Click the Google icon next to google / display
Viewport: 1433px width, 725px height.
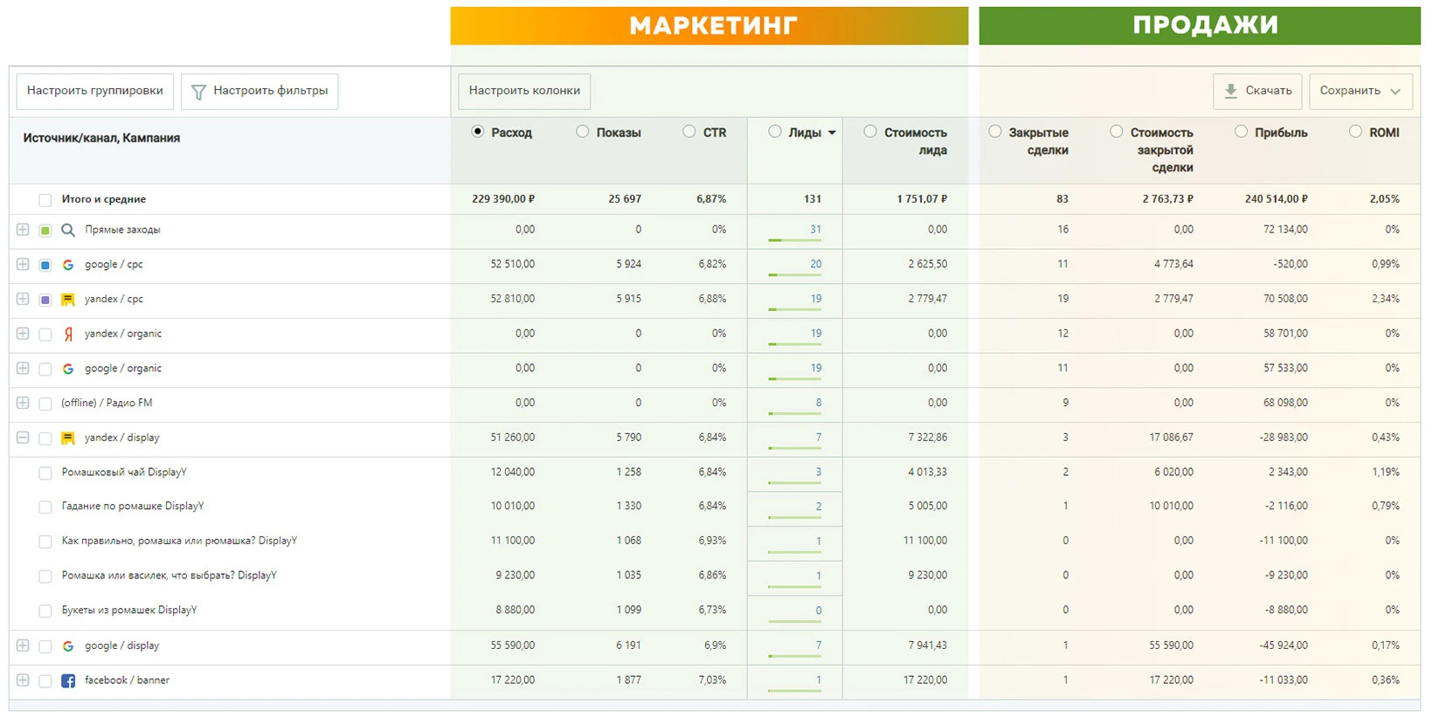click(x=68, y=646)
